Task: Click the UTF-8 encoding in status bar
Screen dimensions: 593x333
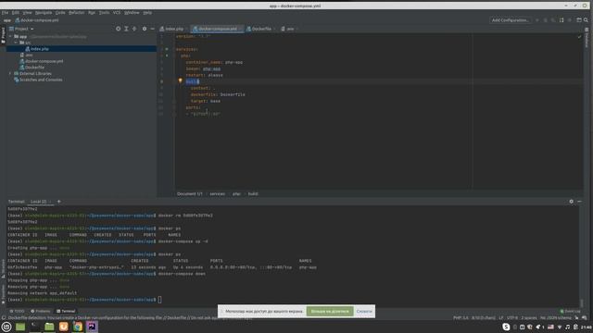Action: pyautogui.click(x=512, y=318)
